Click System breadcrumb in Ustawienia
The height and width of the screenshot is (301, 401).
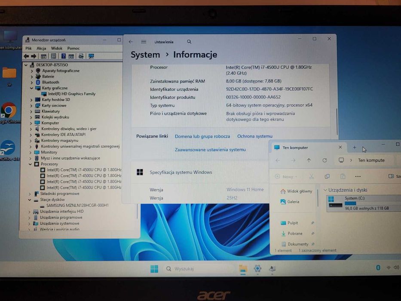[x=145, y=55]
